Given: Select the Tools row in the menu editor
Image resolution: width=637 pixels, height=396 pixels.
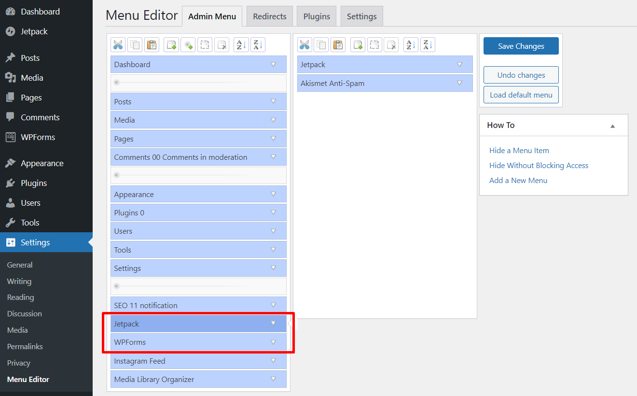Looking at the screenshot, I should 198,250.
